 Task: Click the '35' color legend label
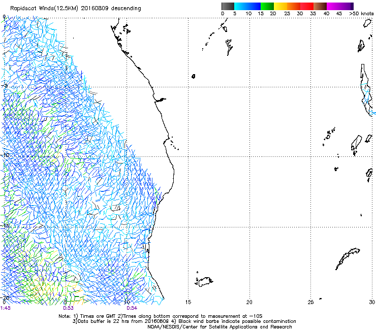click(x=313, y=14)
